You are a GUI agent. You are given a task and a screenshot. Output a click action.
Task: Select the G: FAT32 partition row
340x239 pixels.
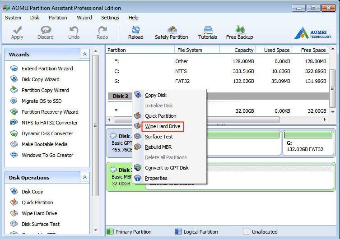tap(218, 81)
